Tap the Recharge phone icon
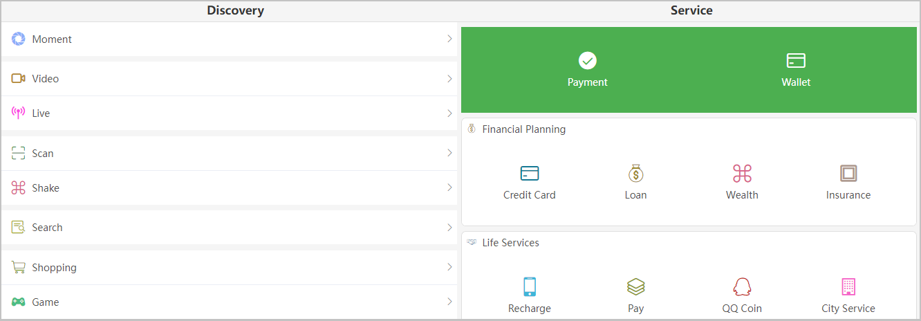Viewport: 921px width, 321px height. pos(530,286)
